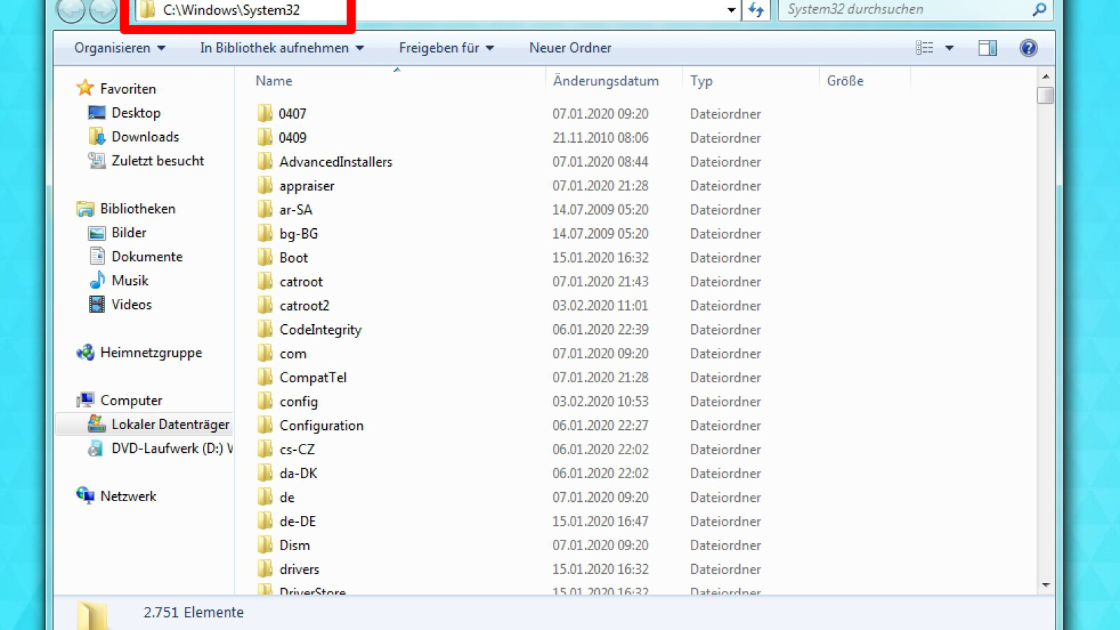Open the In Bibliothek aufnehmen menu
This screenshot has width=1120, height=630.
click(280, 48)
